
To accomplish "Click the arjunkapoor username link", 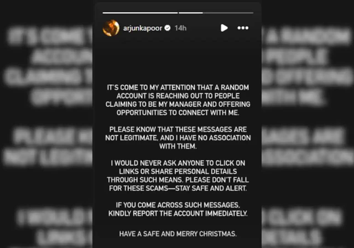I will (143, 28).
